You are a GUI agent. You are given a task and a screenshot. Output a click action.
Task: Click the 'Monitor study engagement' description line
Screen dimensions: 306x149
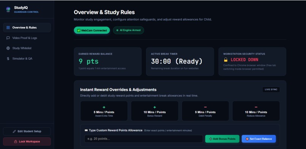[143, 19]
